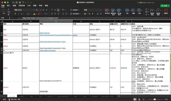This screenshot has height=101, width=171.
Task: Toggle Underline formatting
Action: tap(21, 14)
